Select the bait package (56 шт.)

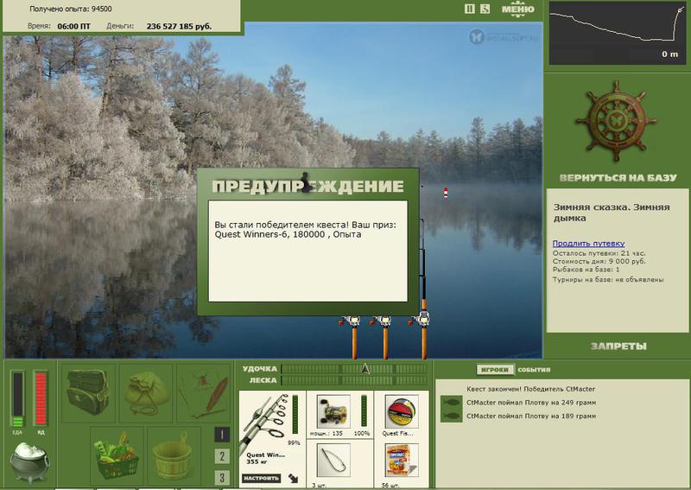click(x=402, y=461)
